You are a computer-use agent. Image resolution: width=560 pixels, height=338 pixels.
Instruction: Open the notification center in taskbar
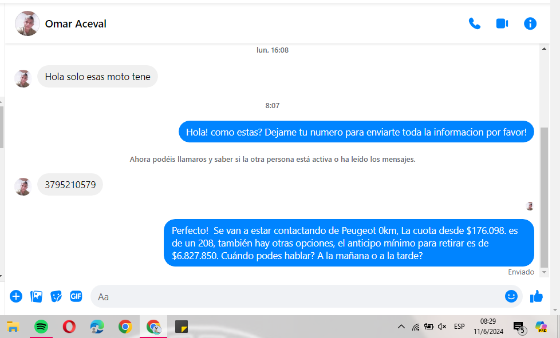(519, 327)
